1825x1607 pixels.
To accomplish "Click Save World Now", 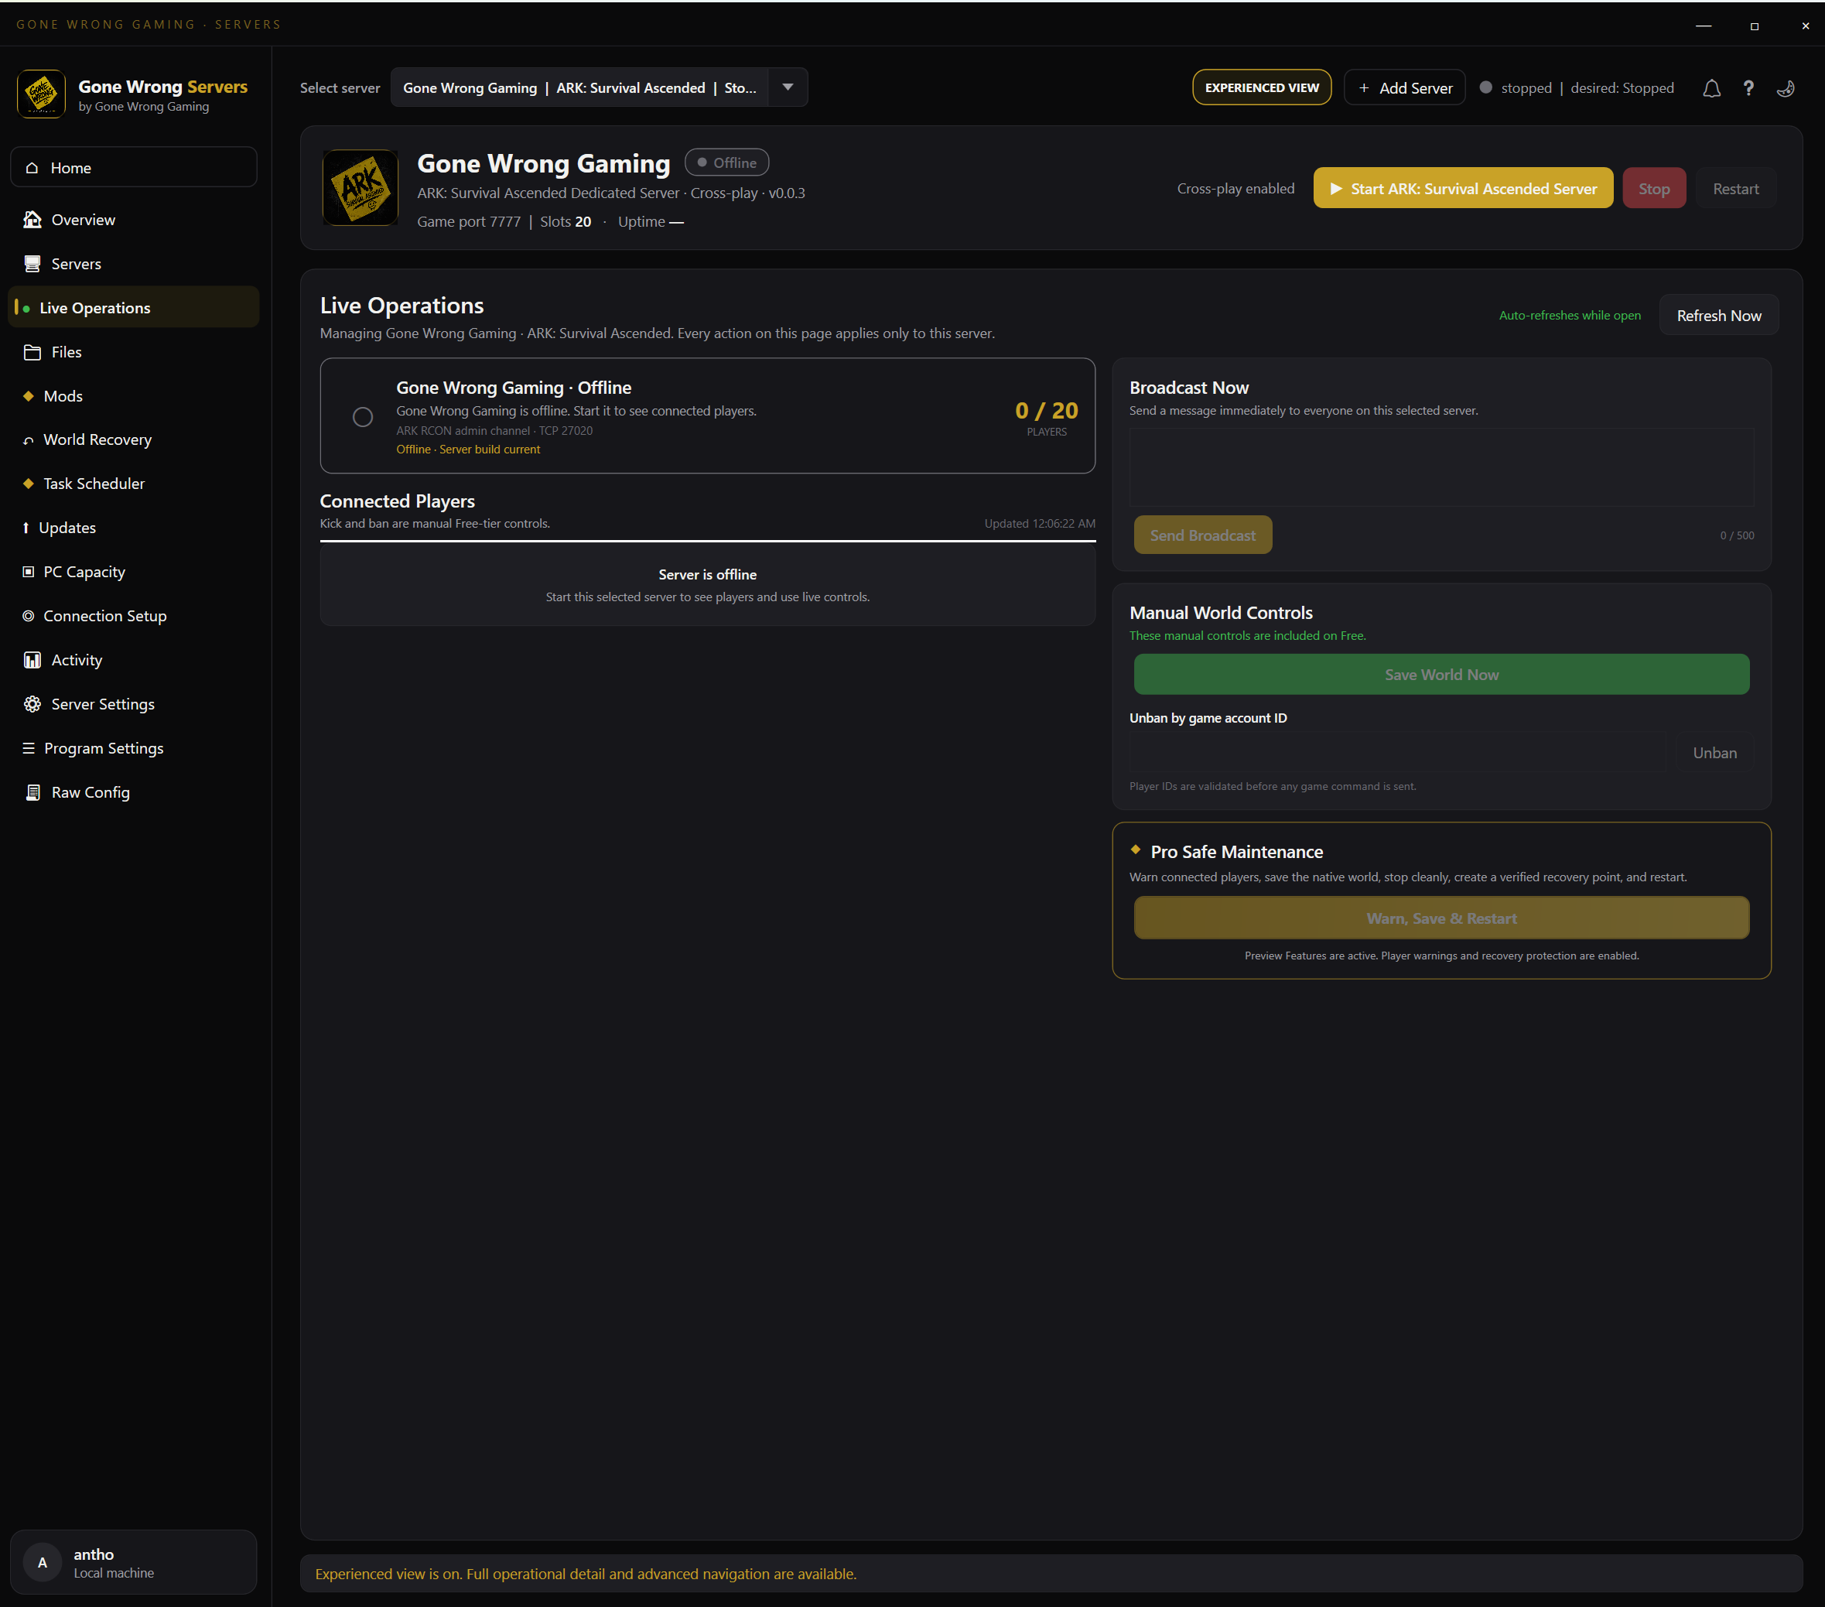I will click(x=1441, y=674).
